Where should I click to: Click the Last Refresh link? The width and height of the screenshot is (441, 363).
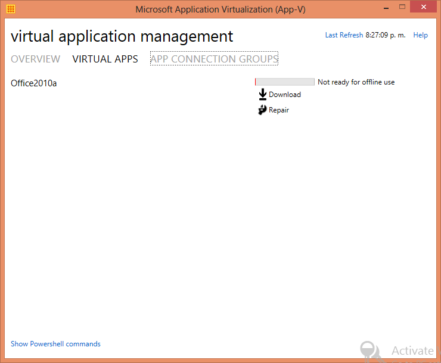344,35
